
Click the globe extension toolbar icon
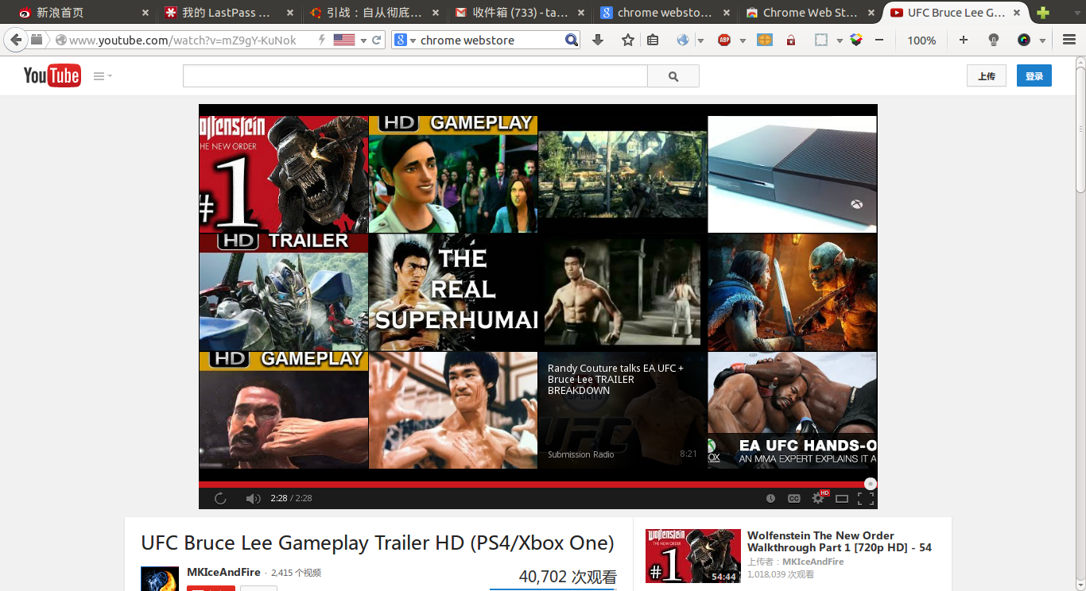pyautogui.click(x=683, y=40)
